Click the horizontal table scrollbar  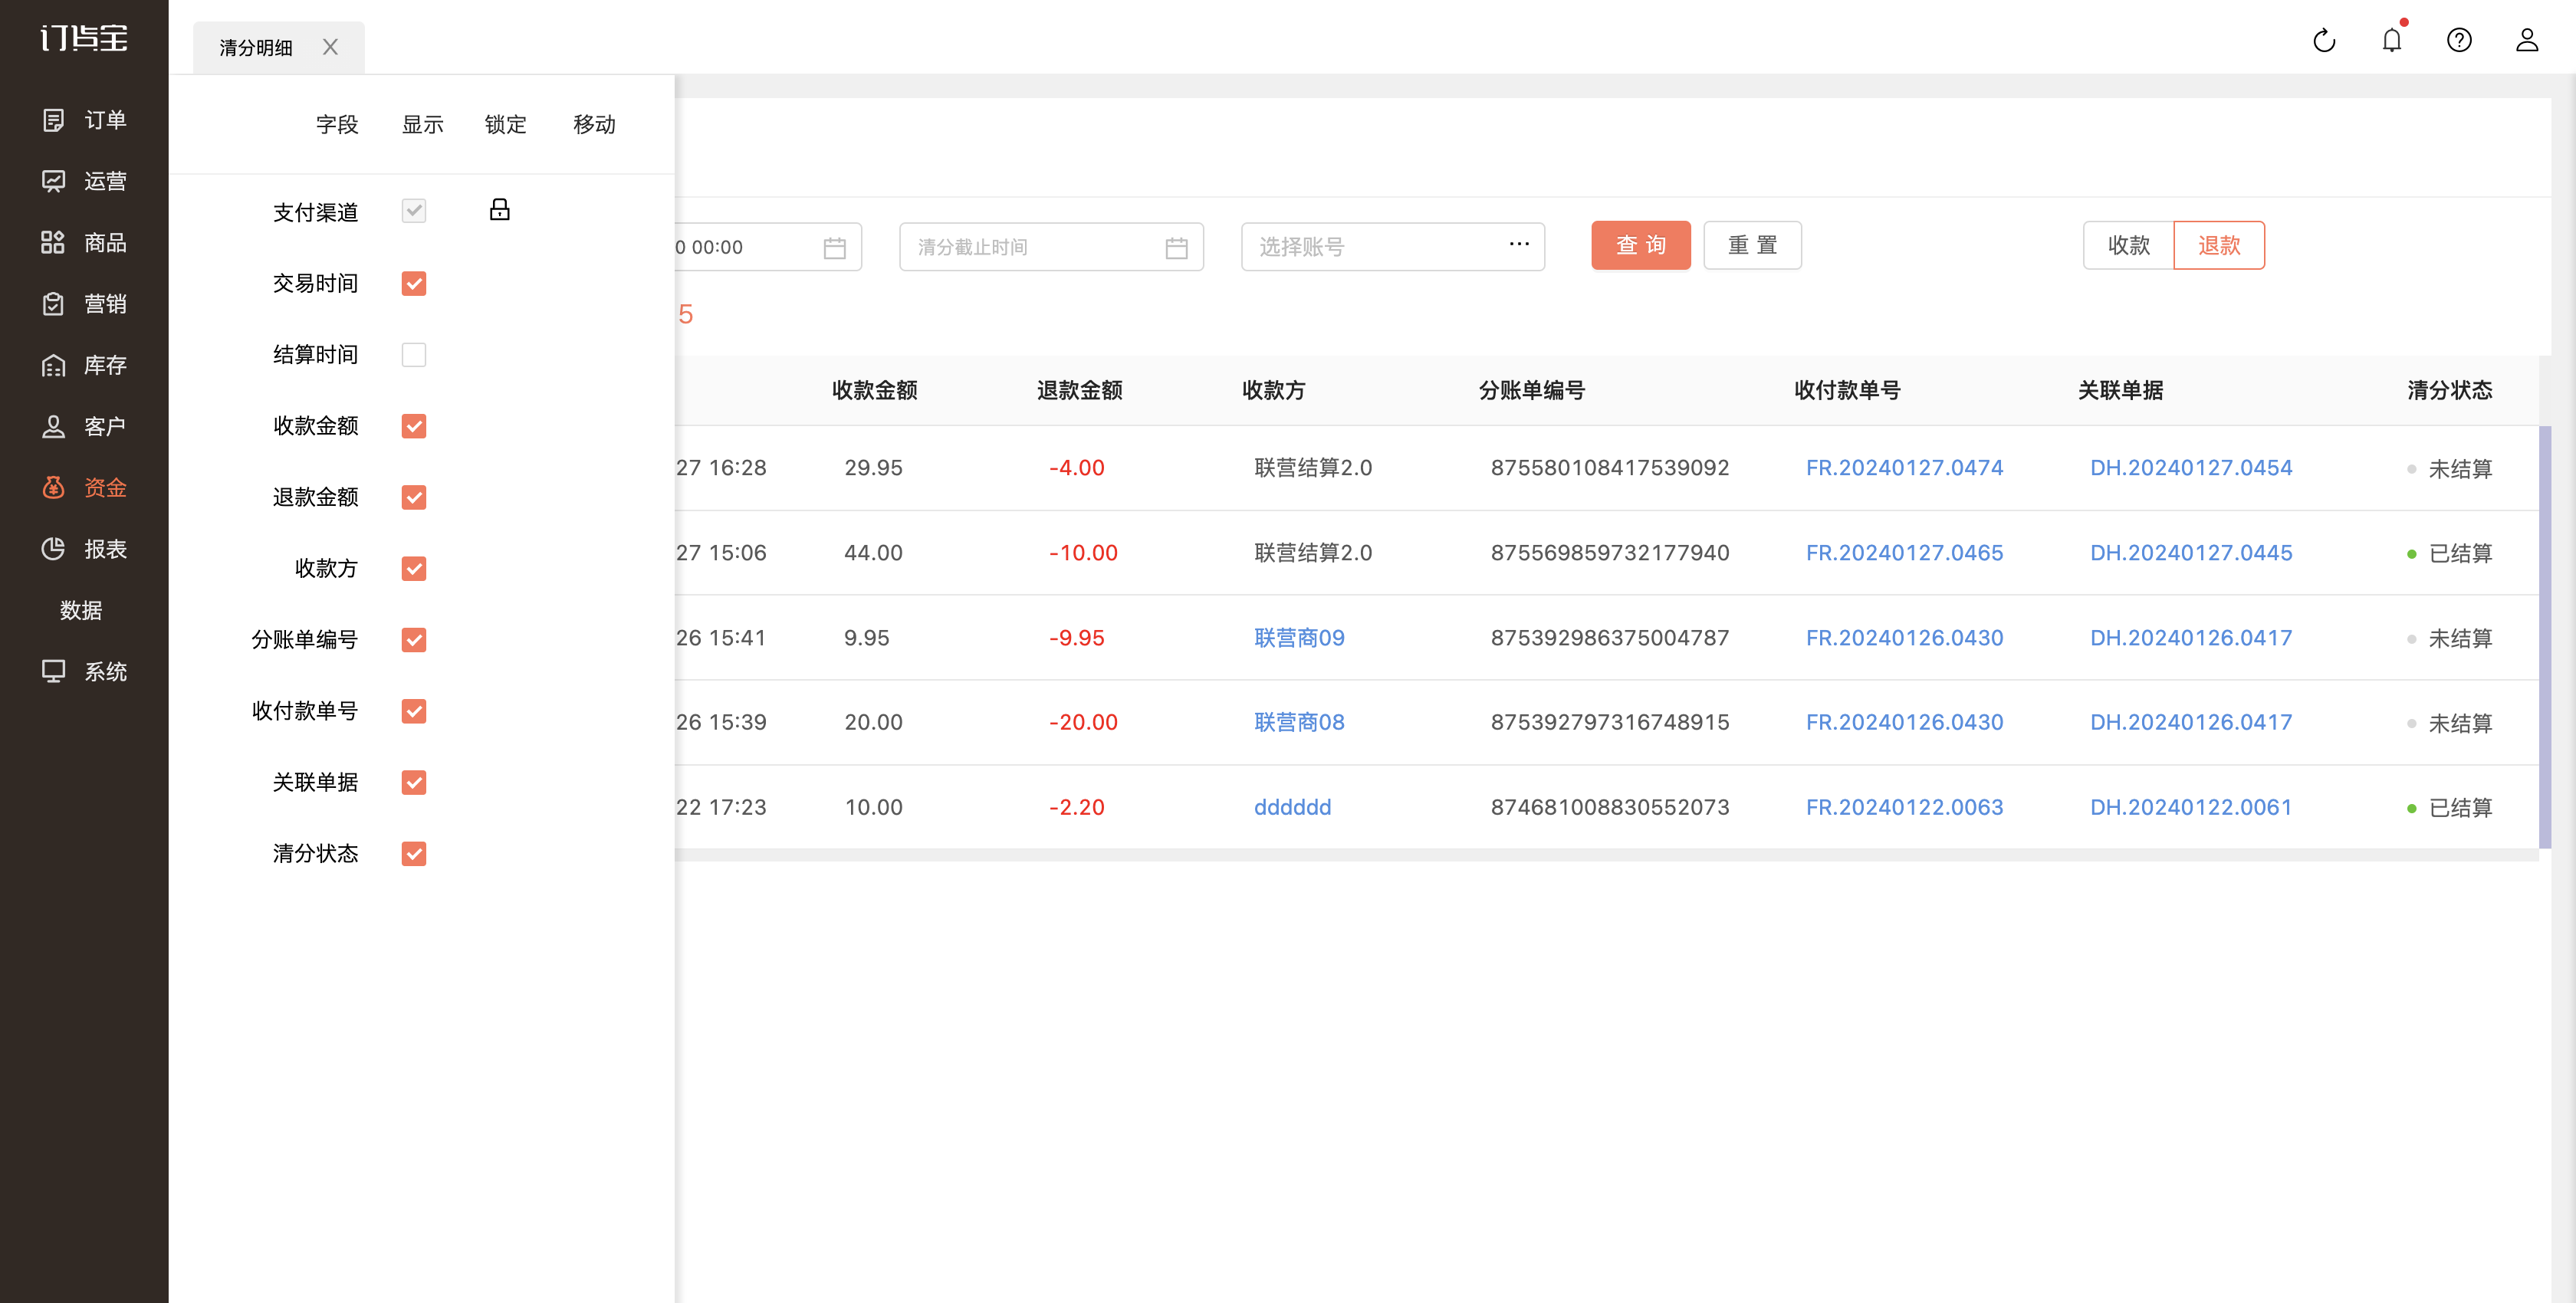pyautogui.click(x=1606, y=856)
